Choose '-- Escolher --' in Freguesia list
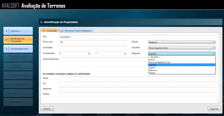 182,57
